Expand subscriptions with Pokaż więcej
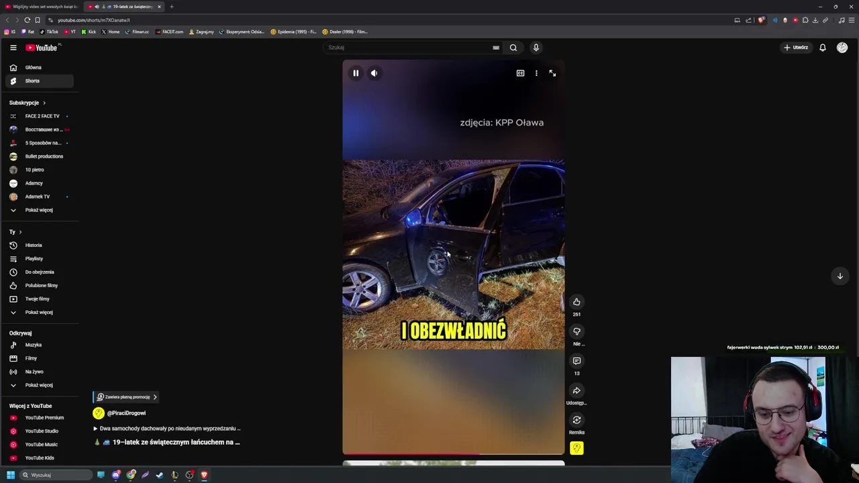This screenshot has width=859, height=483. click(40, 210)
